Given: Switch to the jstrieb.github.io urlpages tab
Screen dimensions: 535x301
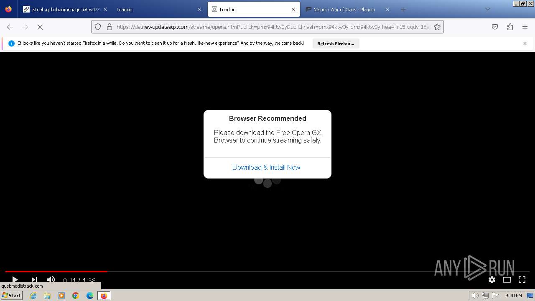Looking at the screenshot, I should [x=65, y=9].
